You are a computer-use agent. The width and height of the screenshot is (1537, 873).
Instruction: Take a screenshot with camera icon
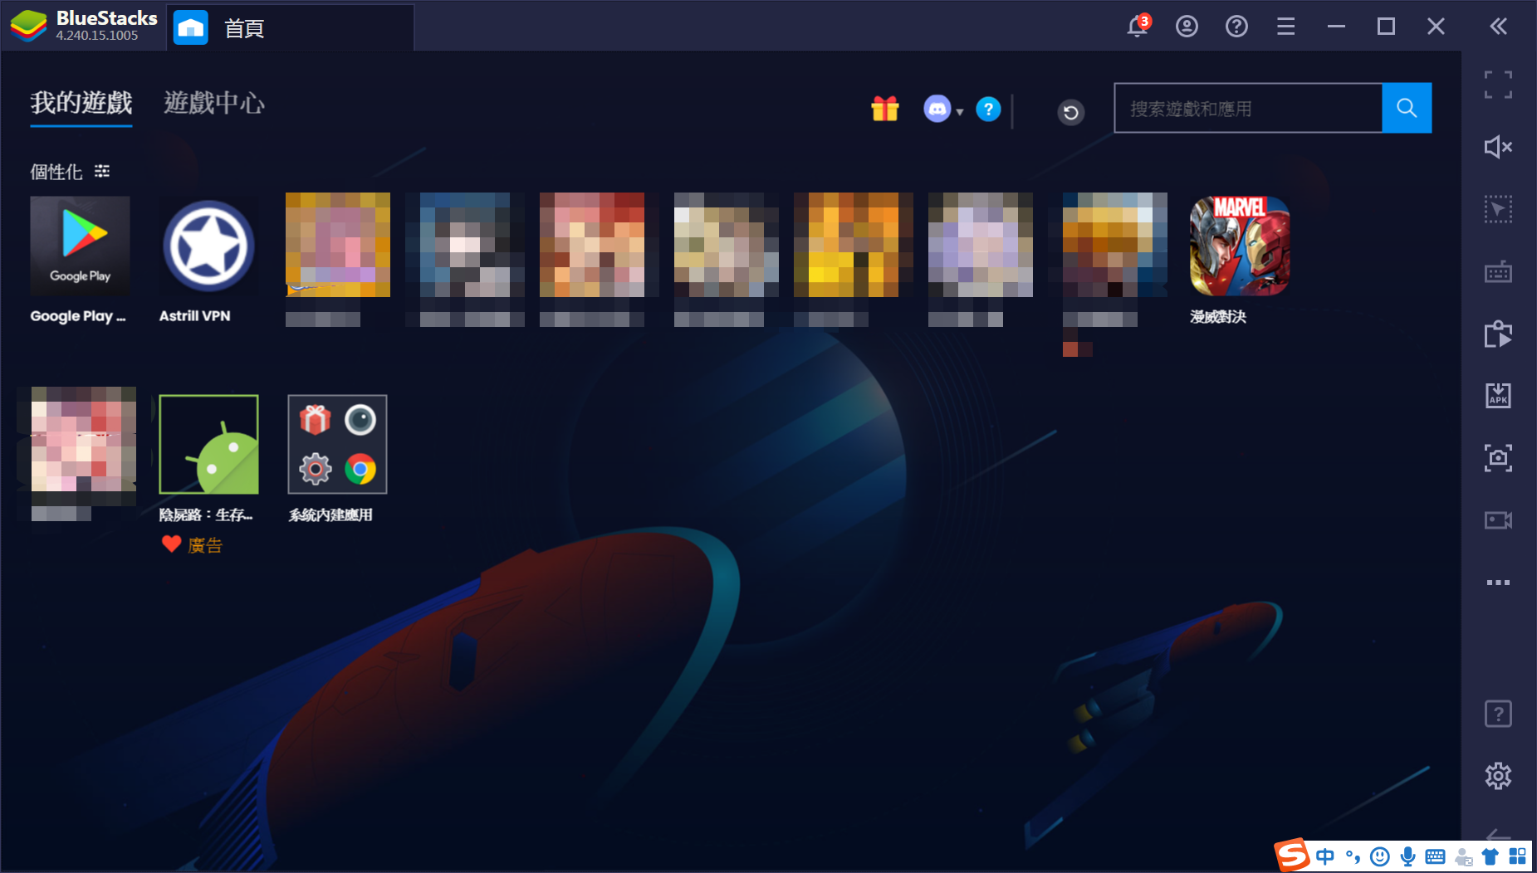(x=1498, y=458)
